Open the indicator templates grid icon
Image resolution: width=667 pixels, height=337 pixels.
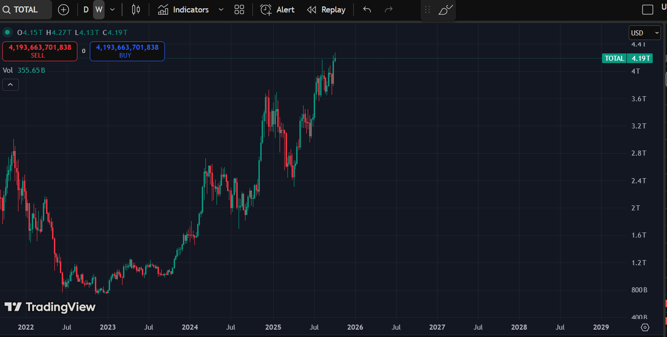(239, 10)
